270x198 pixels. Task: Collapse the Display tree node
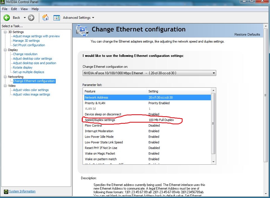(x=5, y=50)
